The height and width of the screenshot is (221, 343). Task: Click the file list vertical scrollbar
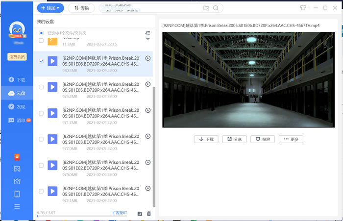[x=154, y=147]
